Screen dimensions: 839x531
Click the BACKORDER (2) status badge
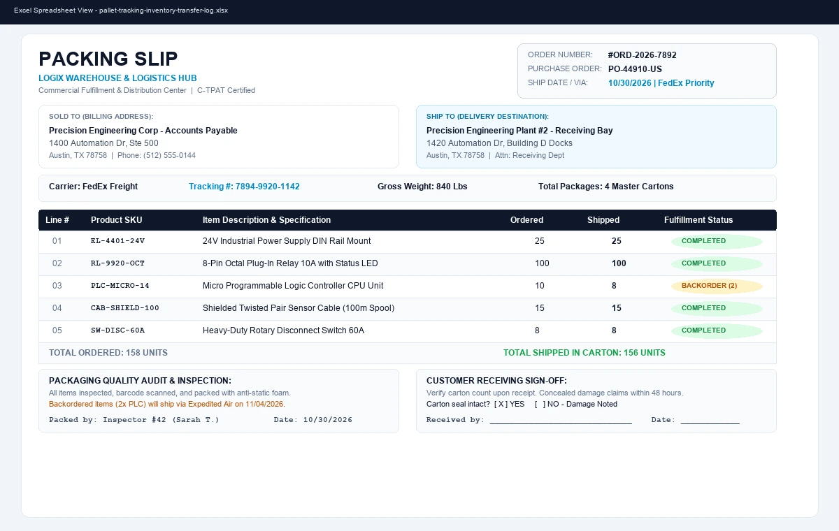(717, 286)
